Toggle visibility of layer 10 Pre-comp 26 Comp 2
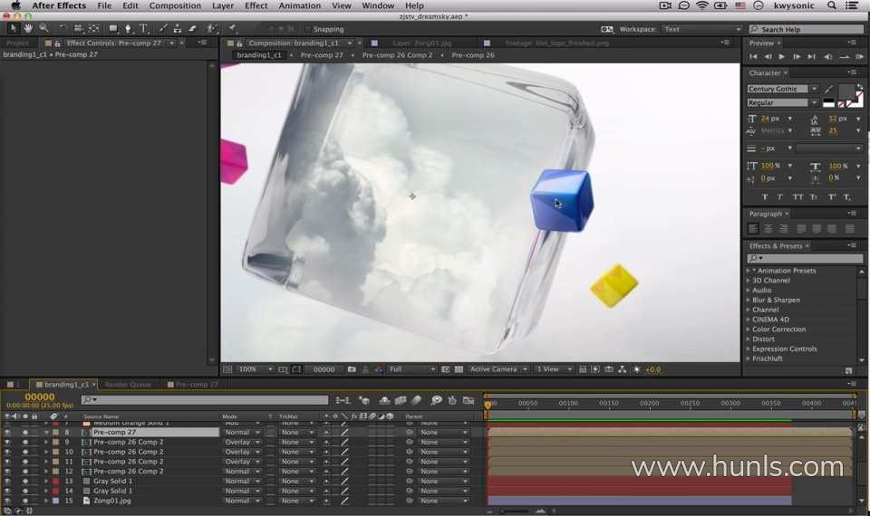This screenshot has height=516, width=870. (x=7, y=452)
